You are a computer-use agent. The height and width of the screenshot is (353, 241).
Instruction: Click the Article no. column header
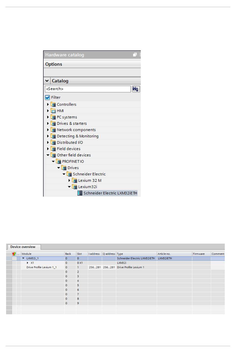pos(175,254)
